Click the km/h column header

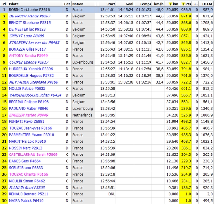(159, 3)
